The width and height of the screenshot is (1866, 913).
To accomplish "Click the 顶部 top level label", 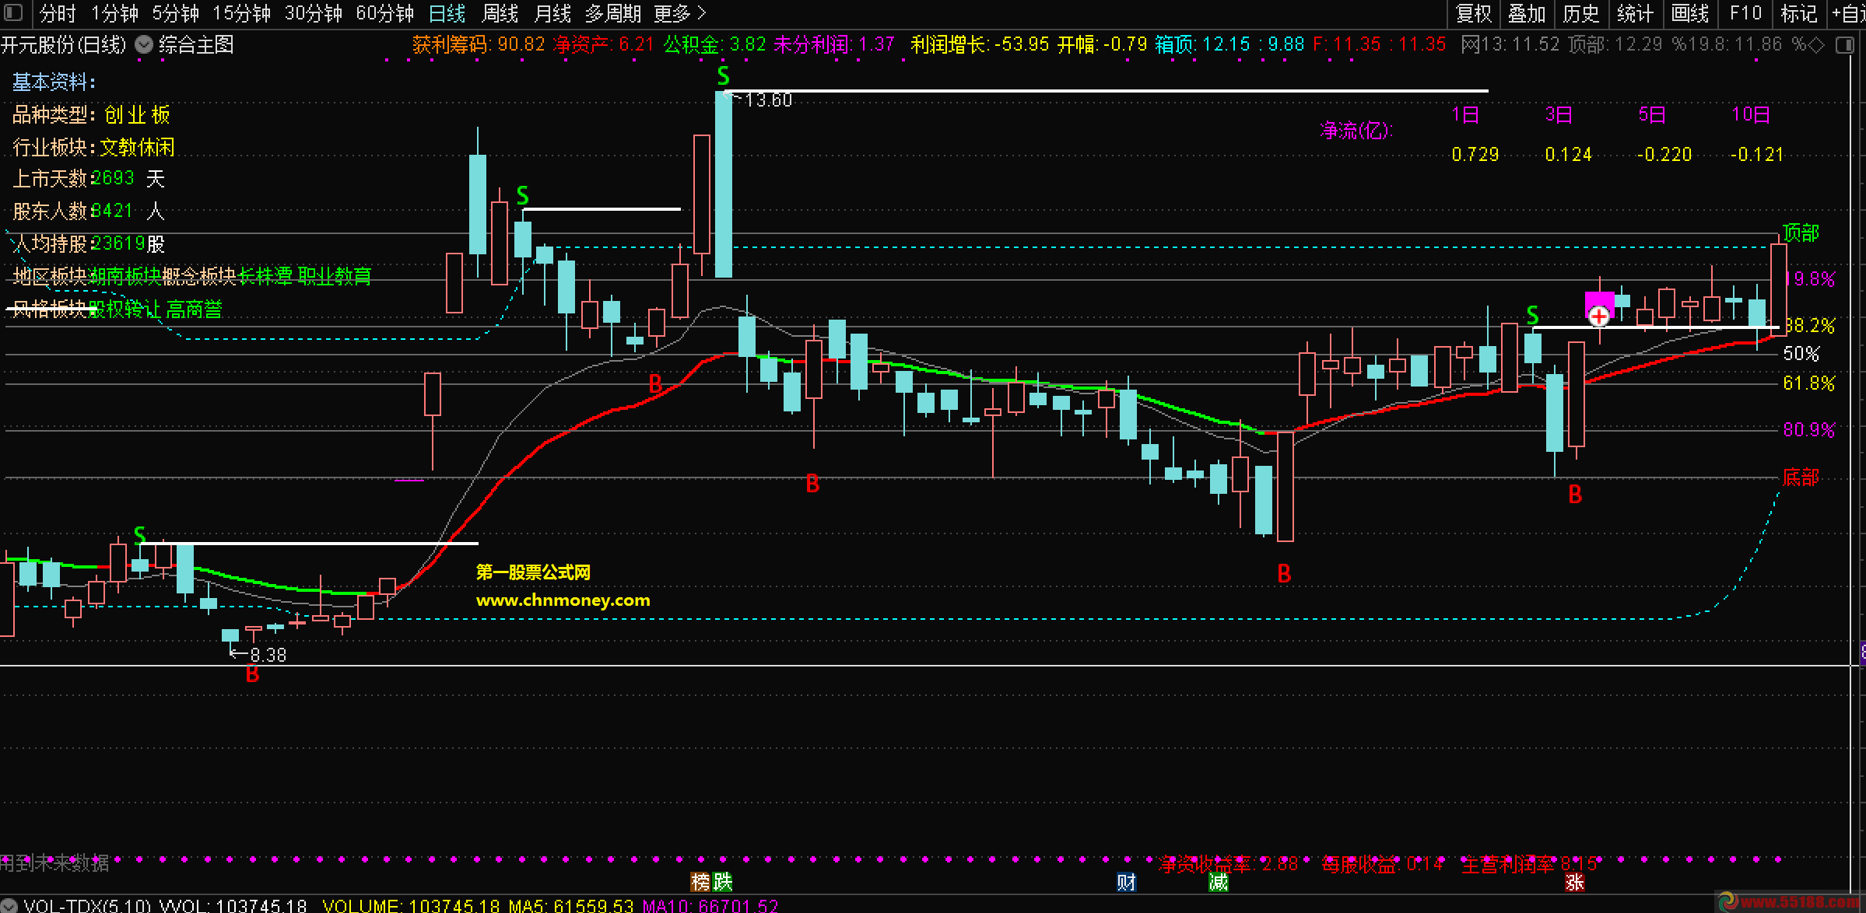I will 1801,233.
